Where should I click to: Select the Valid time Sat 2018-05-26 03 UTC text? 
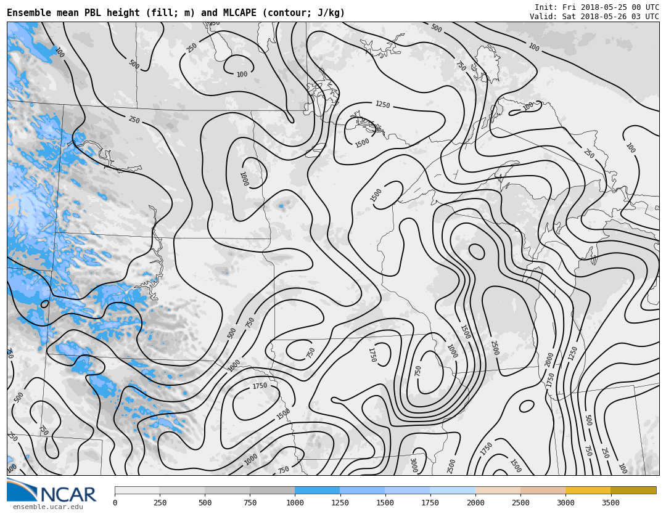coord(594,17)
